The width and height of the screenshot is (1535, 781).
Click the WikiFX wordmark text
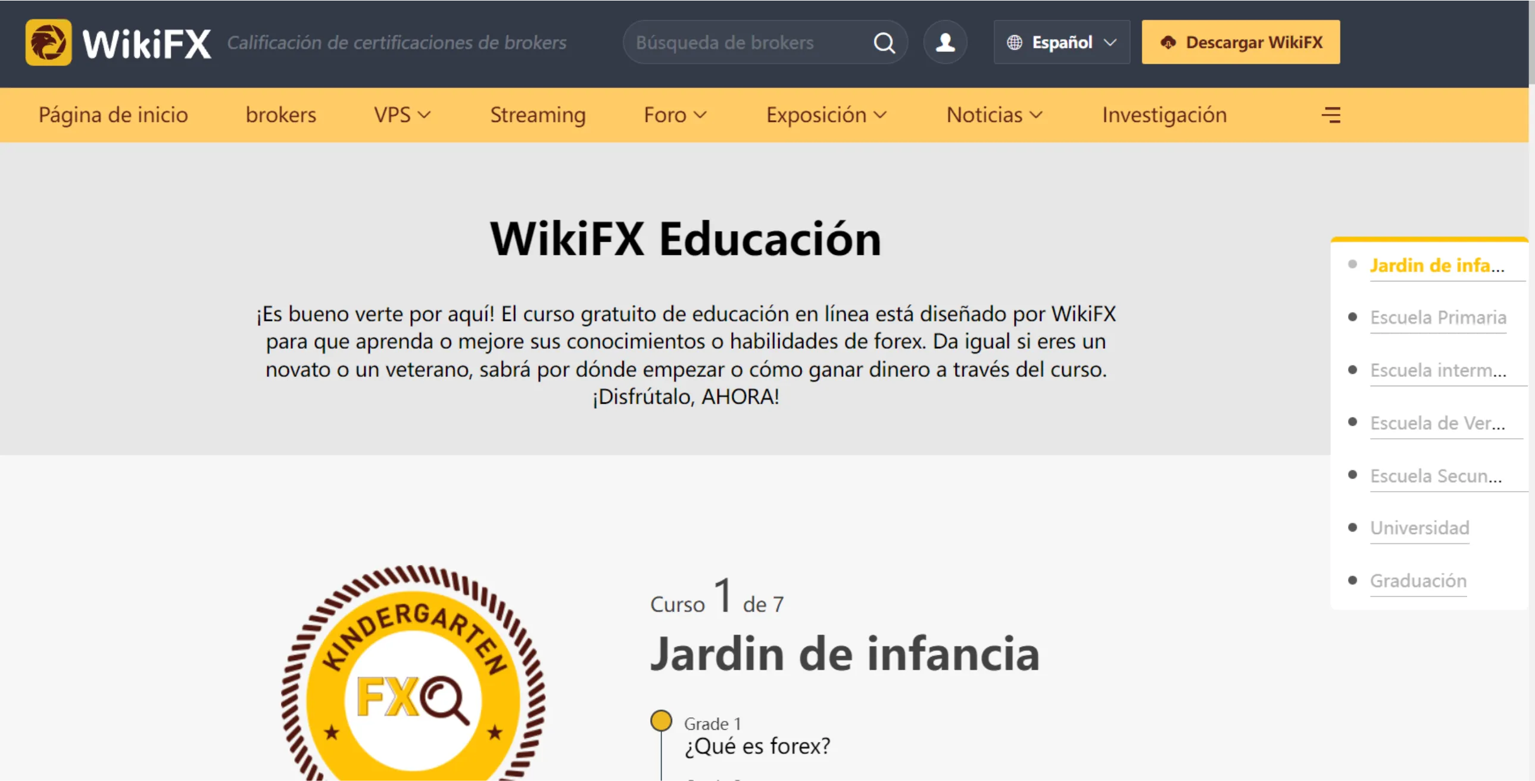pos(146,43)
